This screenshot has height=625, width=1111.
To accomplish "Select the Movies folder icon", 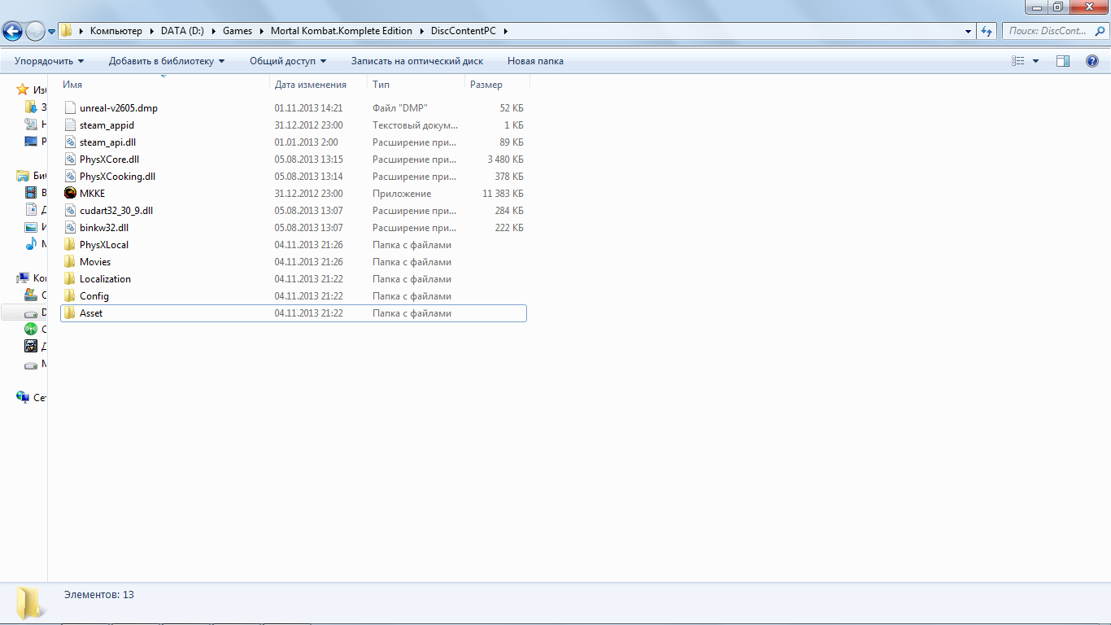I will click(x=70, y=262).
